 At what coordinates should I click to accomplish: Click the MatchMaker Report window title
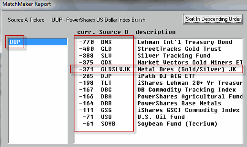tap(27, 4)
